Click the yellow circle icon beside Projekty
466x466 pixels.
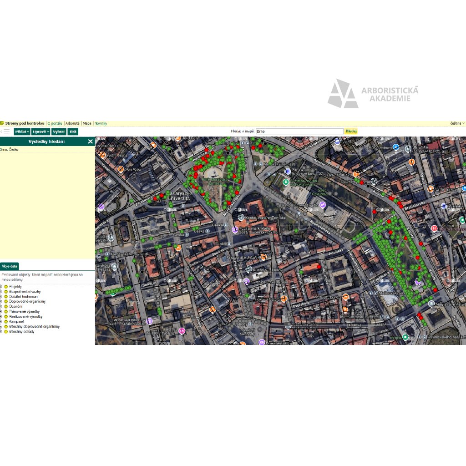pos(5,287)
